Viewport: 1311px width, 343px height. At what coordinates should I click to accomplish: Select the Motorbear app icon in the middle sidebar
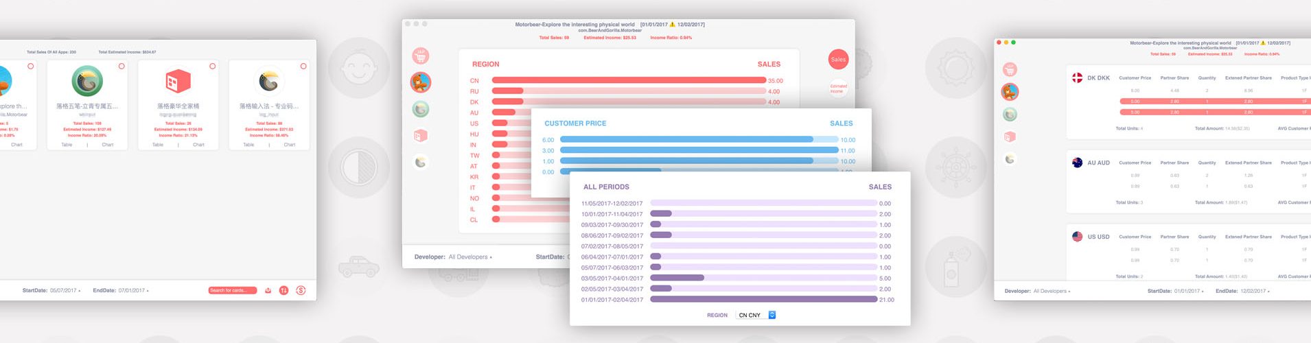pyautogui.click(x=421, y=82)
